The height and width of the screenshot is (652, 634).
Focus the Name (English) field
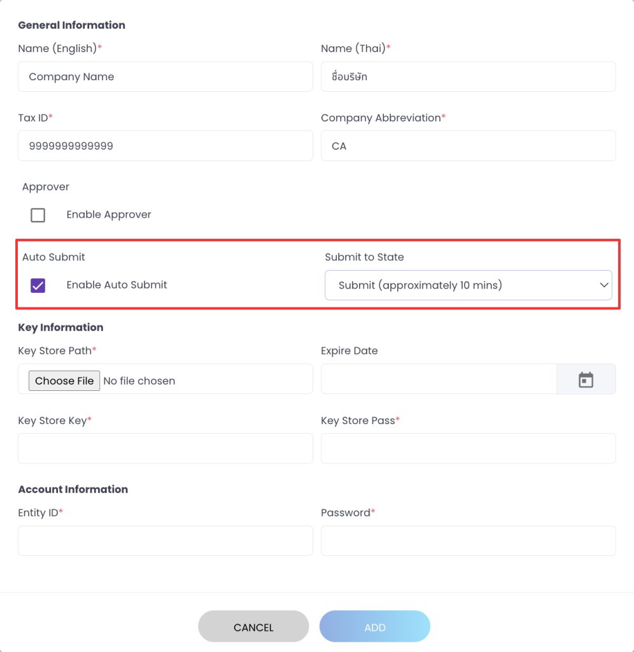point(166,76)
